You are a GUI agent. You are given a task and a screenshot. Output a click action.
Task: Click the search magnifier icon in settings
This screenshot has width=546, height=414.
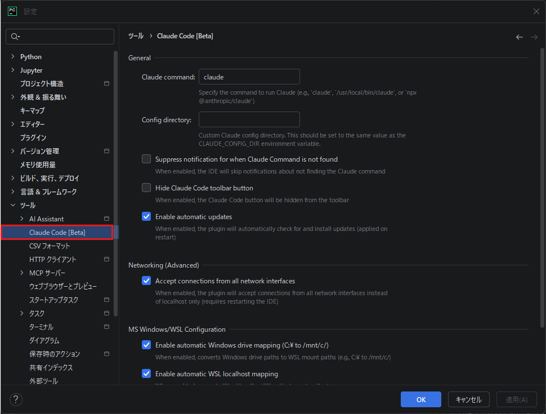(x=15, y=37)
